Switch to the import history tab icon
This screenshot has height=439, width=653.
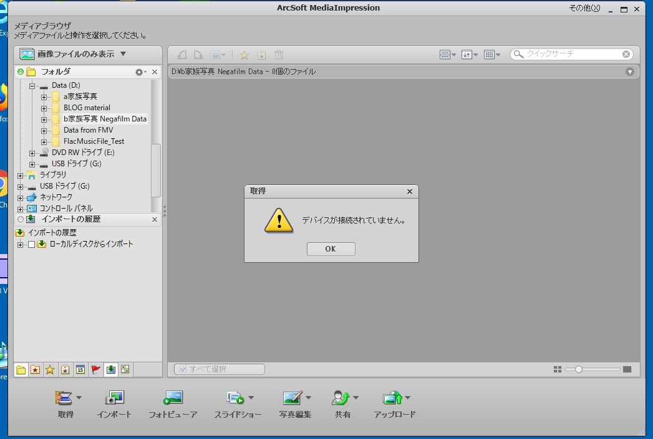pos(111,369)
